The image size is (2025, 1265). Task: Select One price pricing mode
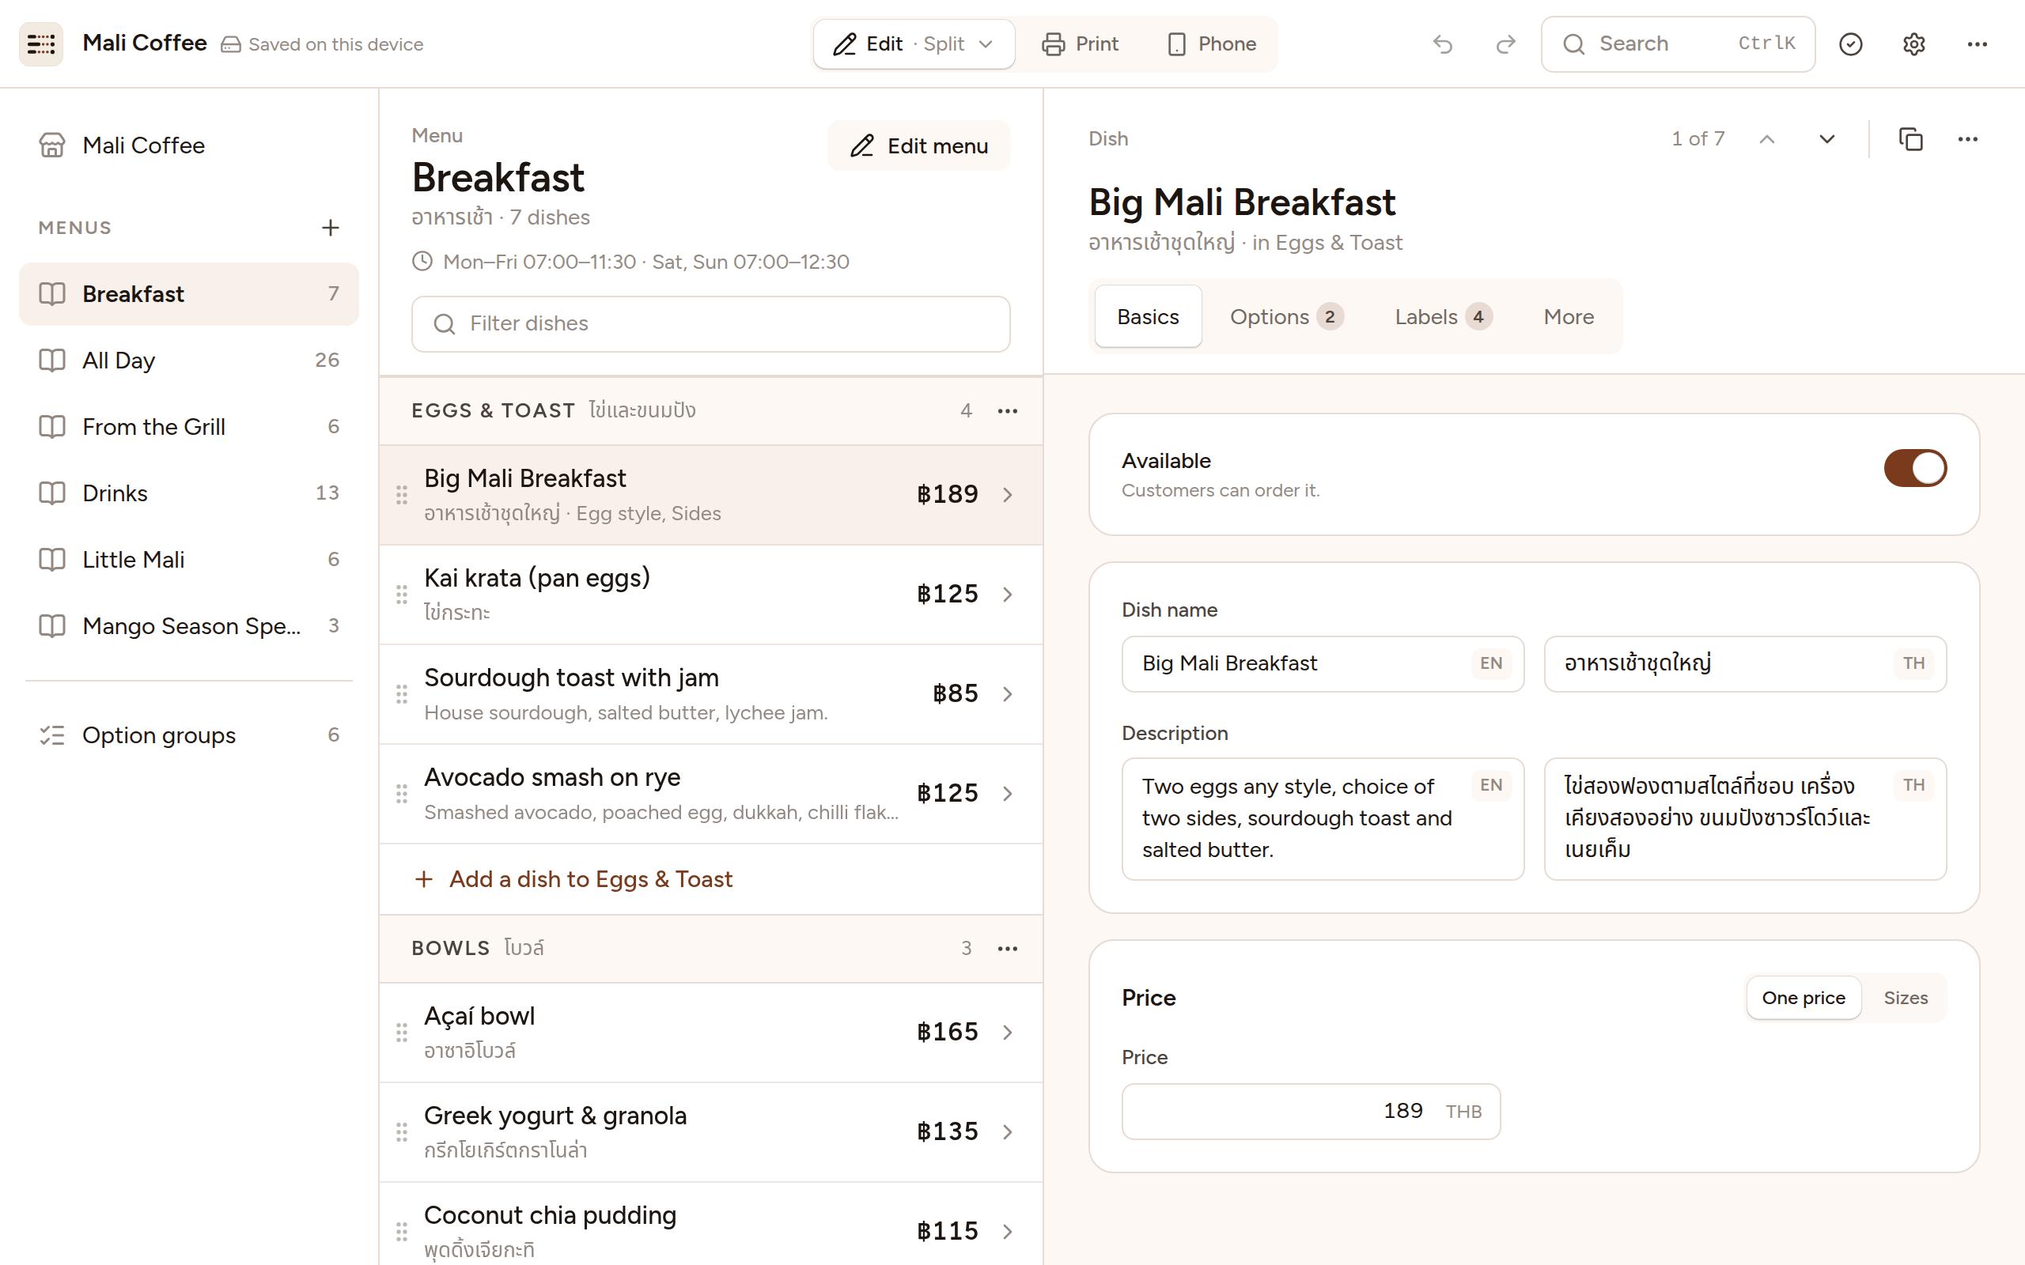[1804, 997]
